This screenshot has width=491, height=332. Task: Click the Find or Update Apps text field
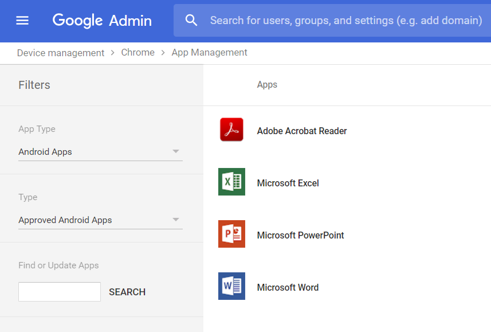(60, 292)
